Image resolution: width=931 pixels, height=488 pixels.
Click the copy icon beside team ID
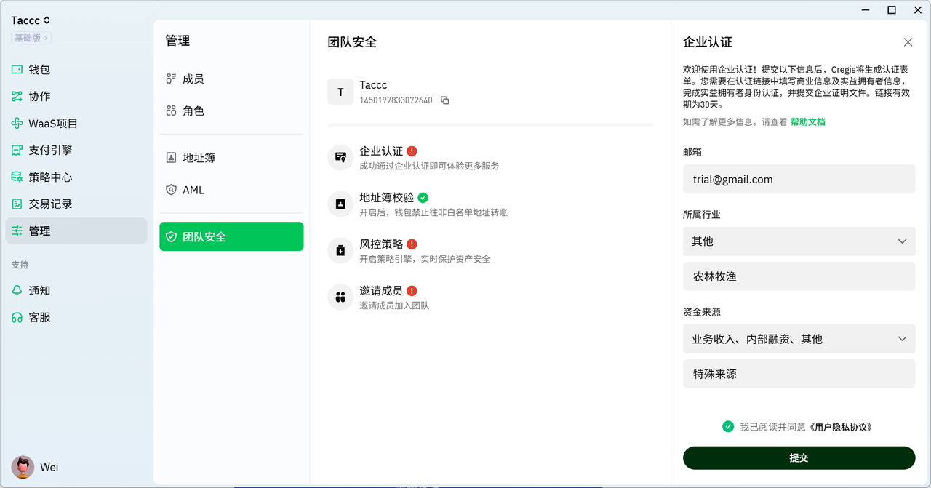point(445,100)
